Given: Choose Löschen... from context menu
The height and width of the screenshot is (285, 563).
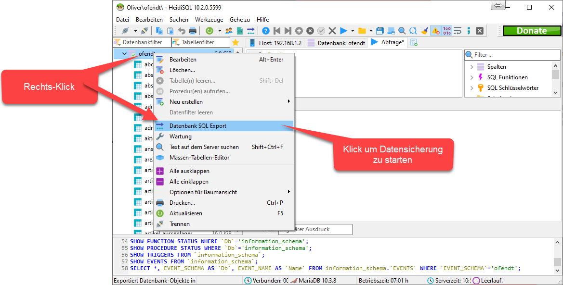Looking at the screenshot, I should 224,70.
